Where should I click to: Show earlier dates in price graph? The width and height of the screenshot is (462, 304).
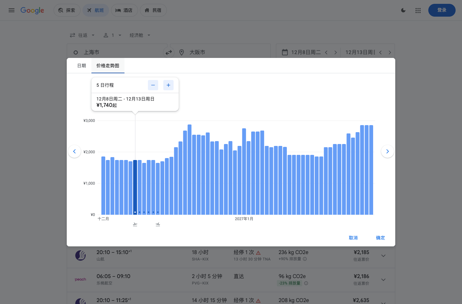(74, 151)
